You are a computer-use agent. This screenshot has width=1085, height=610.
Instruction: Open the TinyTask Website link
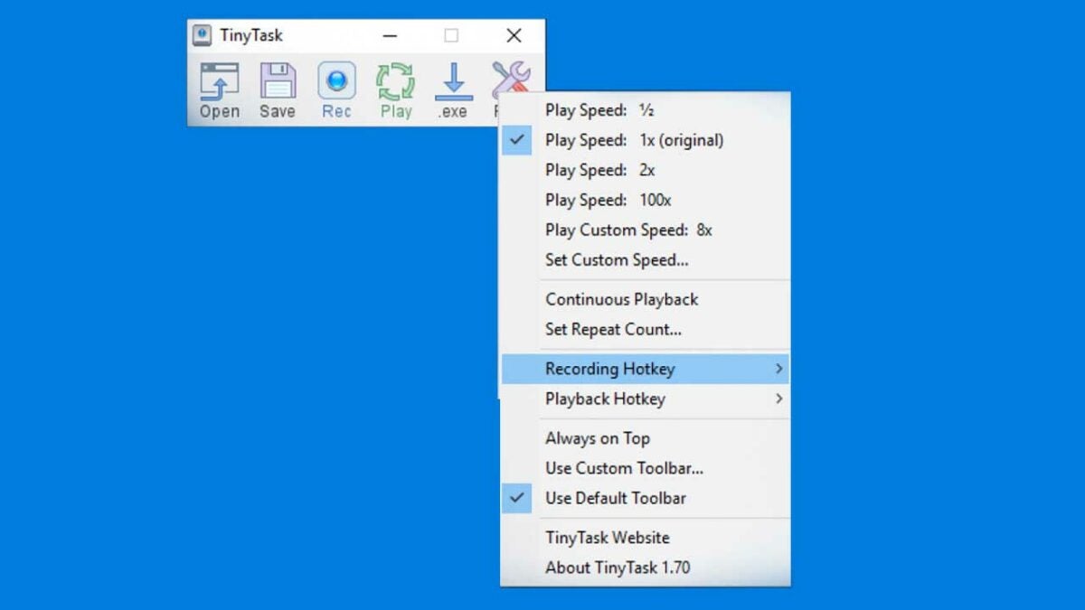pyautogui.click(x=607, y=538)
